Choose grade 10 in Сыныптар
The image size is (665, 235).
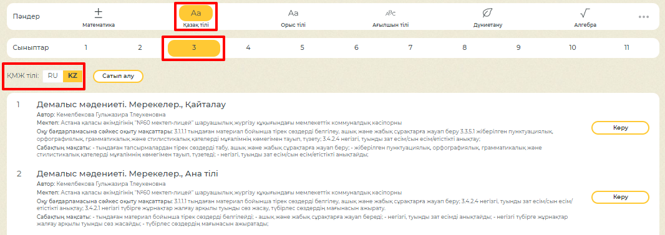pyautogui.click(x=573, y=48)
